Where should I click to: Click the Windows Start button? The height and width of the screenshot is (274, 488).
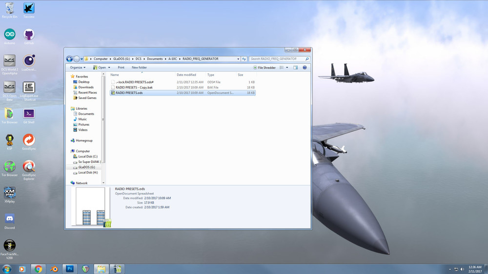[x=6, y=269]
